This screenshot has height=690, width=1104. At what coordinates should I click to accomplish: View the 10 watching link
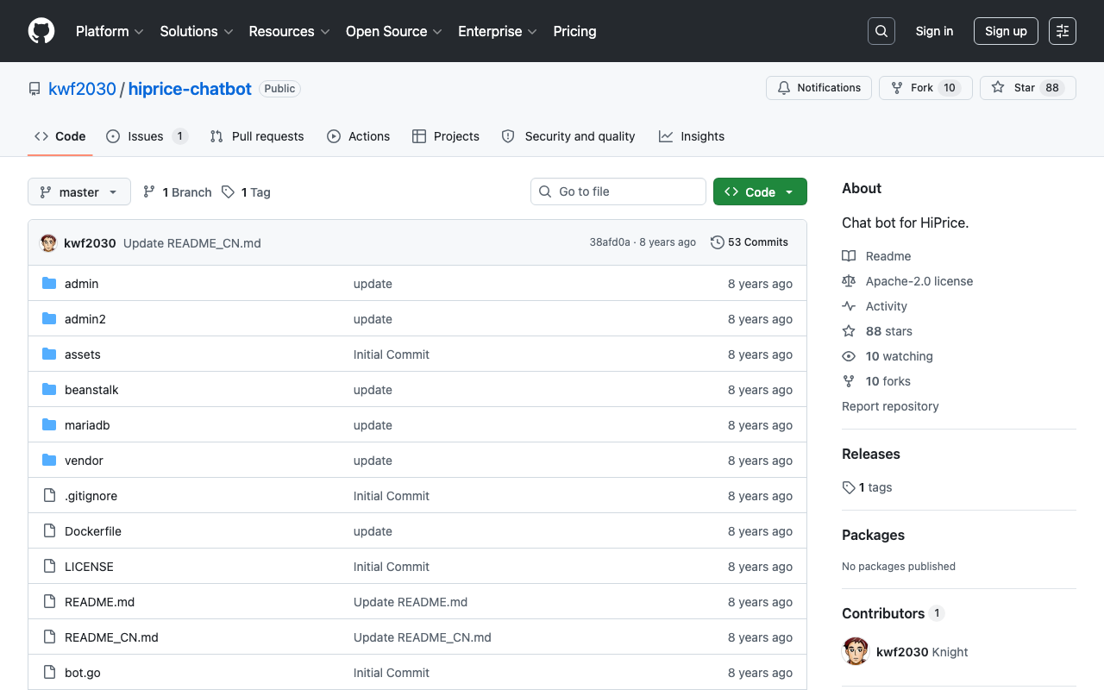tap(899, 356)
